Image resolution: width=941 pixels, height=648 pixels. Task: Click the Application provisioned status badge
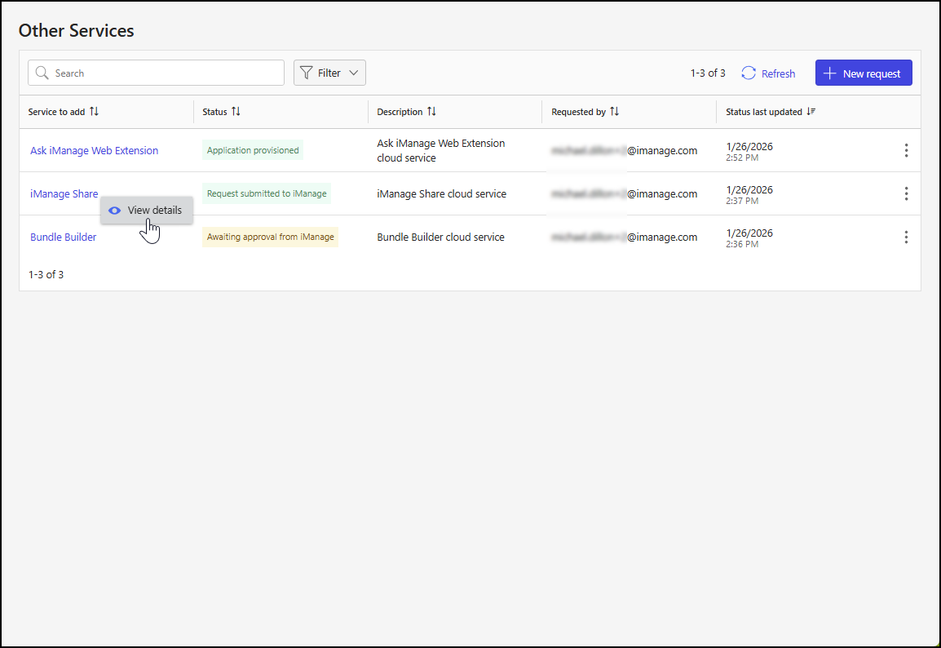click(x=253, y=150)
